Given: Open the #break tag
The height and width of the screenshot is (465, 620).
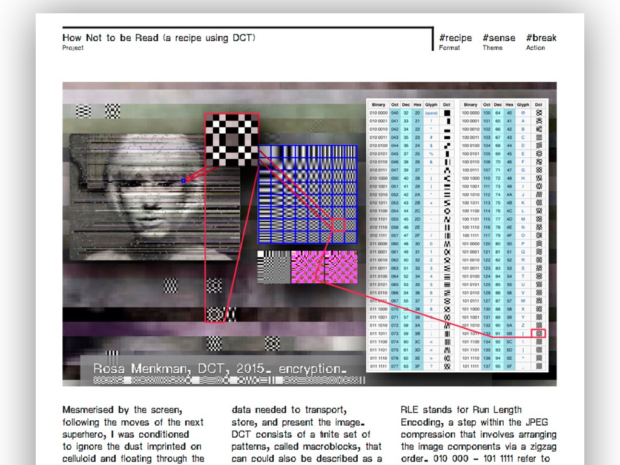Looking at the screenshot, I should point(541,38).
